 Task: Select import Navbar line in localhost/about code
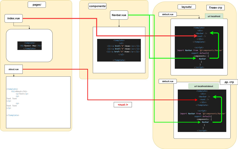pos(203,114)
